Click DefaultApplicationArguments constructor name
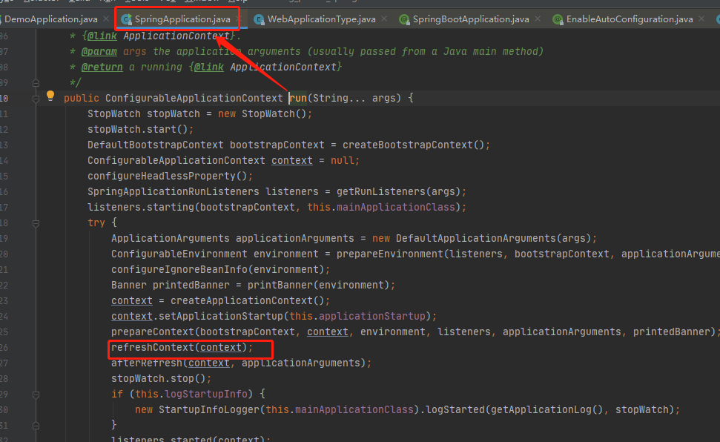The width and height of the screenshot is (720, 442). tap(476, 239)
